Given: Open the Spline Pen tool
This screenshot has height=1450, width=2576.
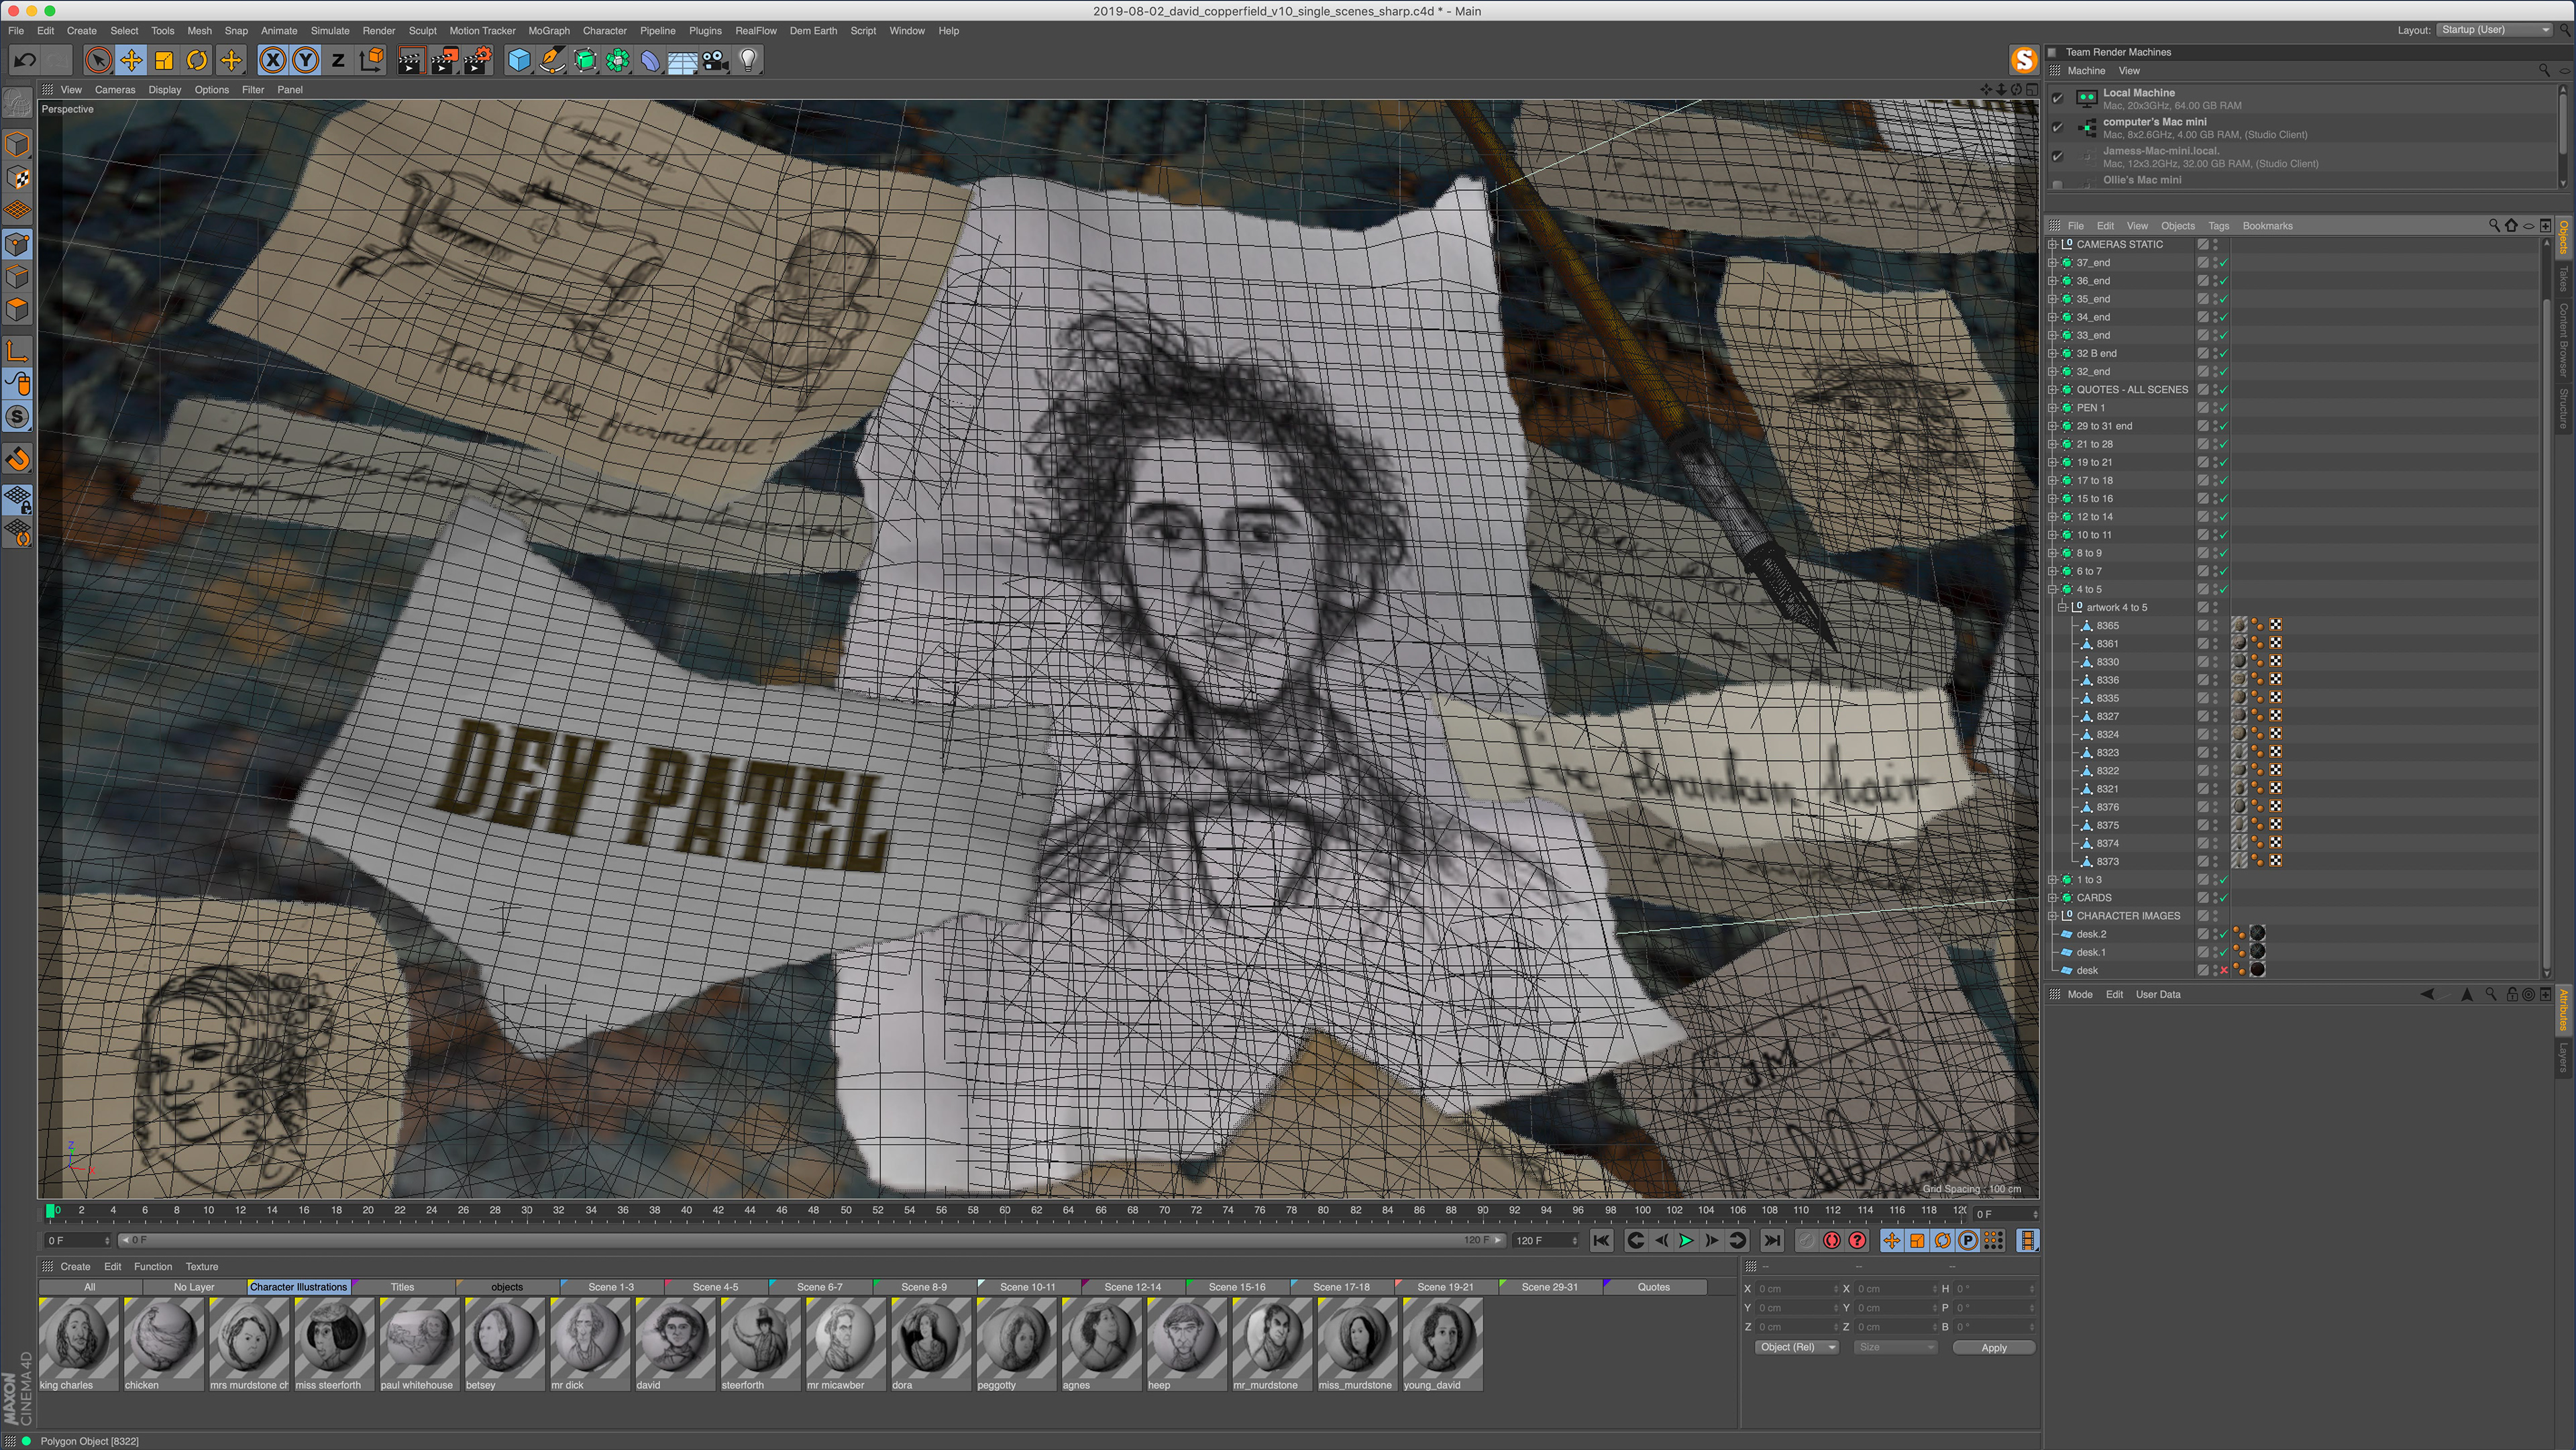Looking at the screenshot, I should pyautogui.click(x=552, y=61).
